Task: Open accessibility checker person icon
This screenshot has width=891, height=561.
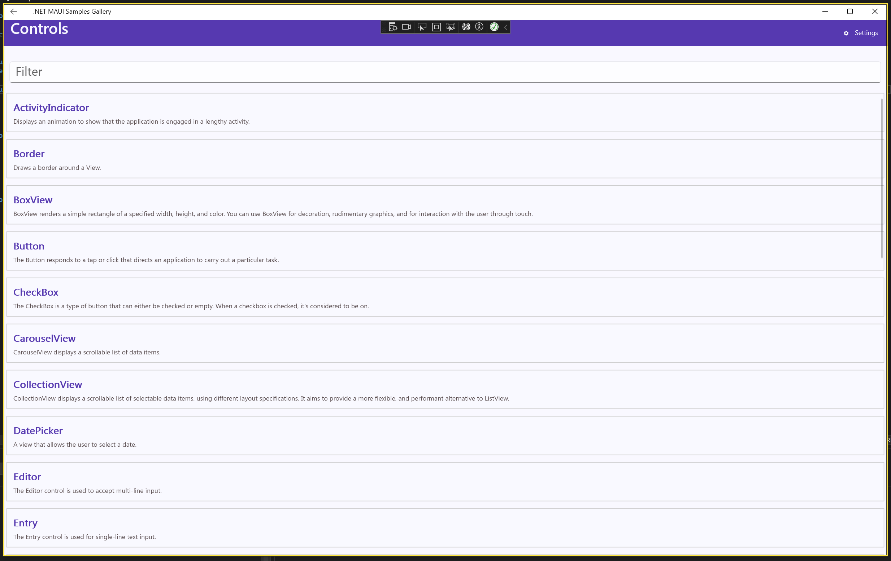Action: click(479, 27)
